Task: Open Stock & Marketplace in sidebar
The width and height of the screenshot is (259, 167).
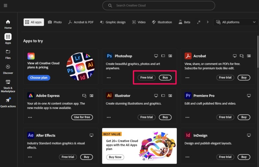Action: point(8,85)
